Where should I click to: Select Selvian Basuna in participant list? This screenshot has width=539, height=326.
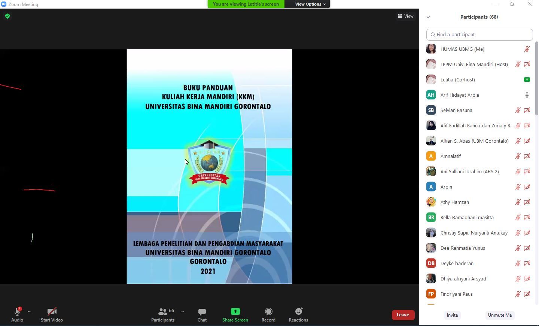pos(456,110)
